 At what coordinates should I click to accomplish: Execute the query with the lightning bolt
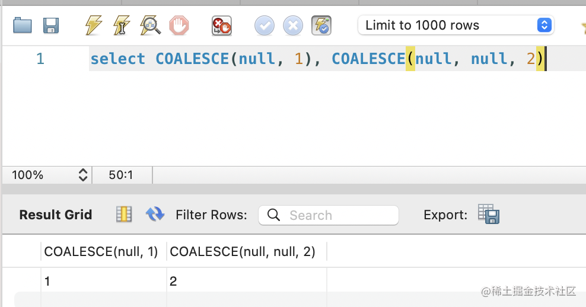(93, 25)
